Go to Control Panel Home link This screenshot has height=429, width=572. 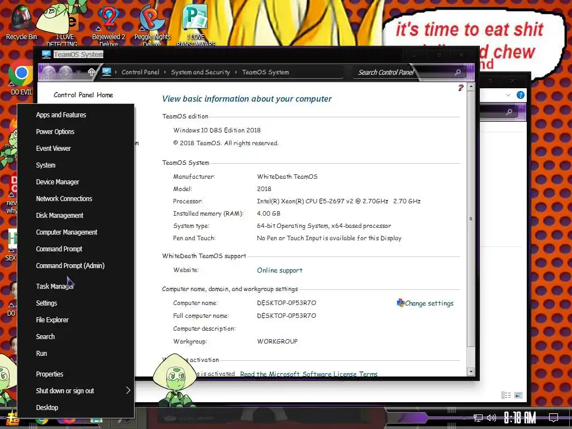(83, 95)
